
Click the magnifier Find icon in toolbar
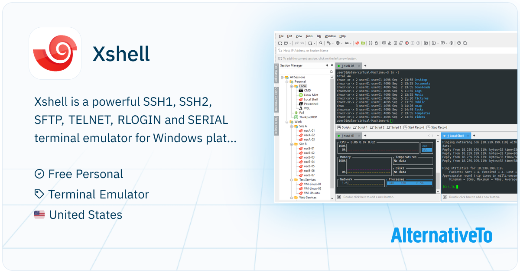(321, 43)
